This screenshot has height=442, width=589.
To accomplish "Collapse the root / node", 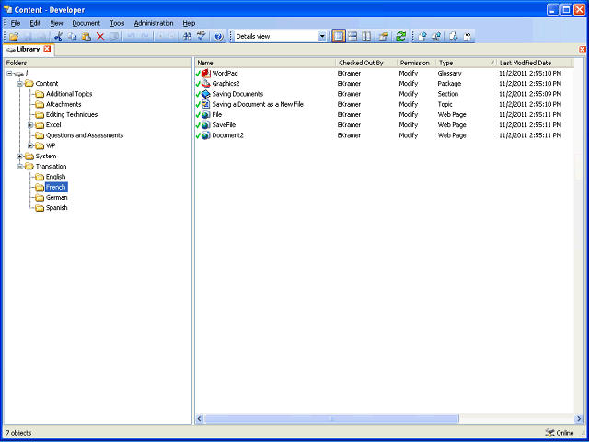I will (9, 74).
